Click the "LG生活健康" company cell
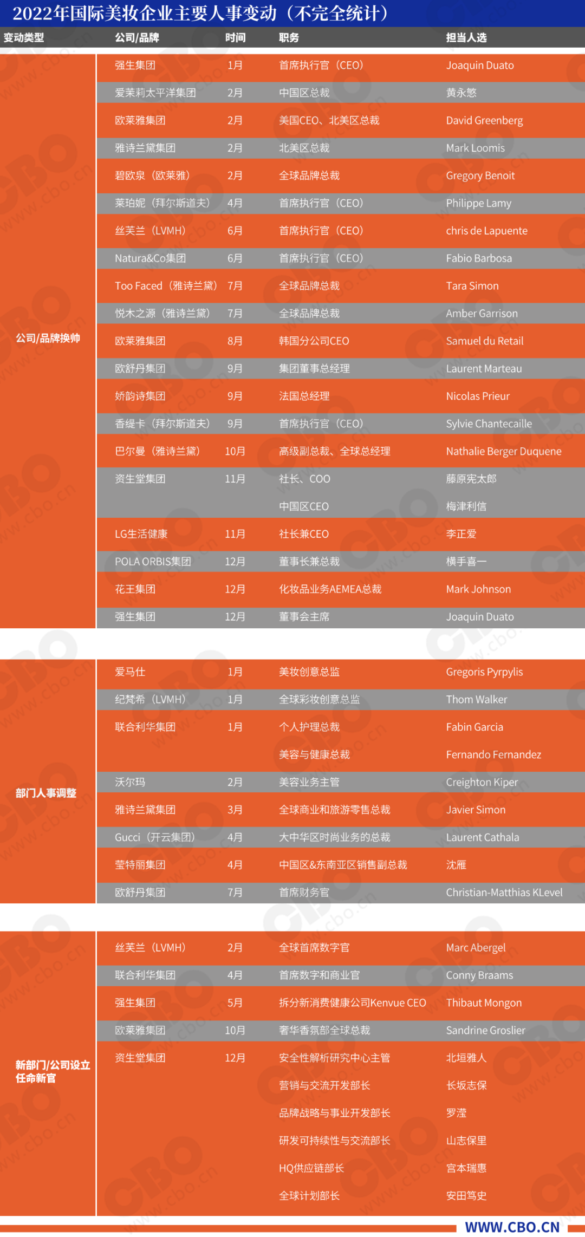This screenshot has height=1237, width=585. (141, 534)
